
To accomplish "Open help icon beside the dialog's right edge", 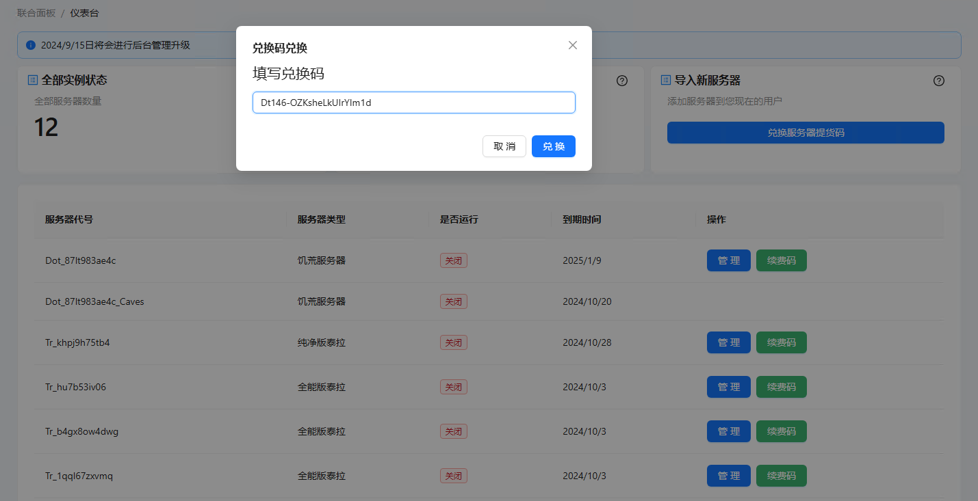I will coord(622,81).
